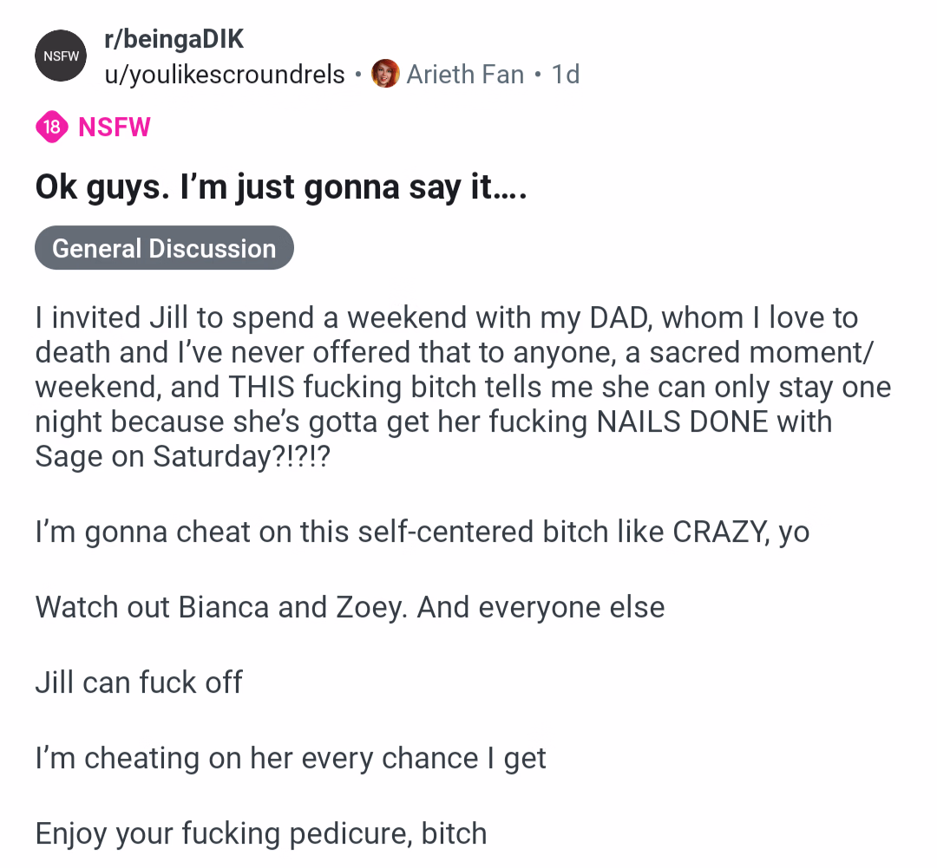The height and width of the screenshot is (868, 937).
Task: Visit the u/youlikescroundrels user profile
Action: (x=225, y=75)
